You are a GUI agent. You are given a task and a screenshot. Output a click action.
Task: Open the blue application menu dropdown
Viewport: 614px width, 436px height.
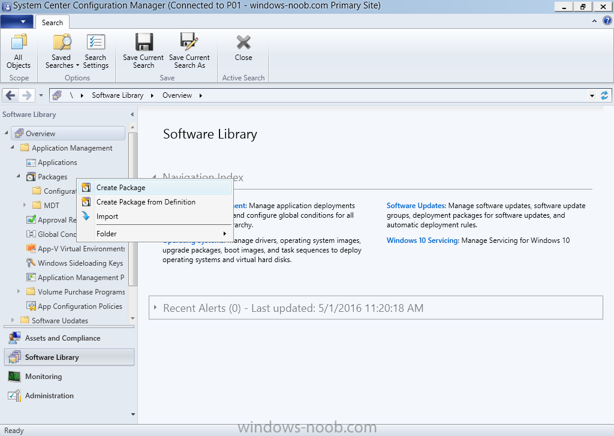pos(17,22)
